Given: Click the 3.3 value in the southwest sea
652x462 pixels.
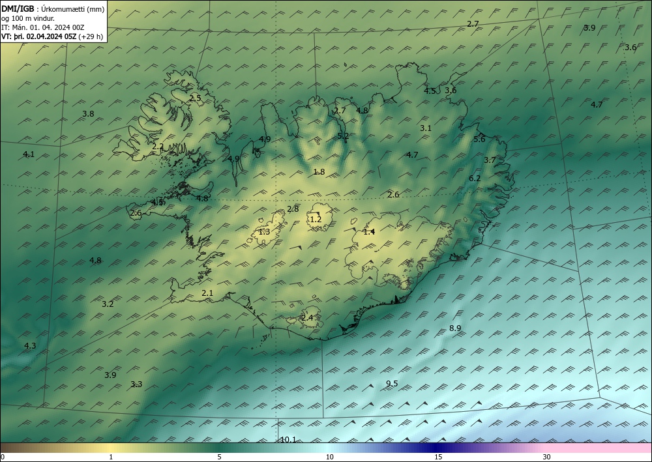Looking at the screenshot, I should click(136, 384).
